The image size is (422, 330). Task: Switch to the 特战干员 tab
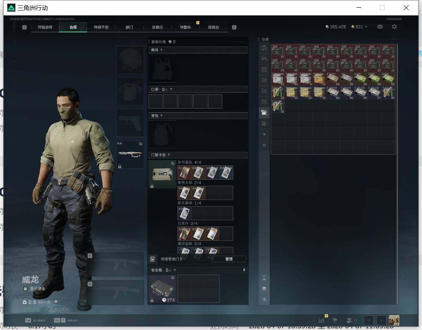pos(101,27)
